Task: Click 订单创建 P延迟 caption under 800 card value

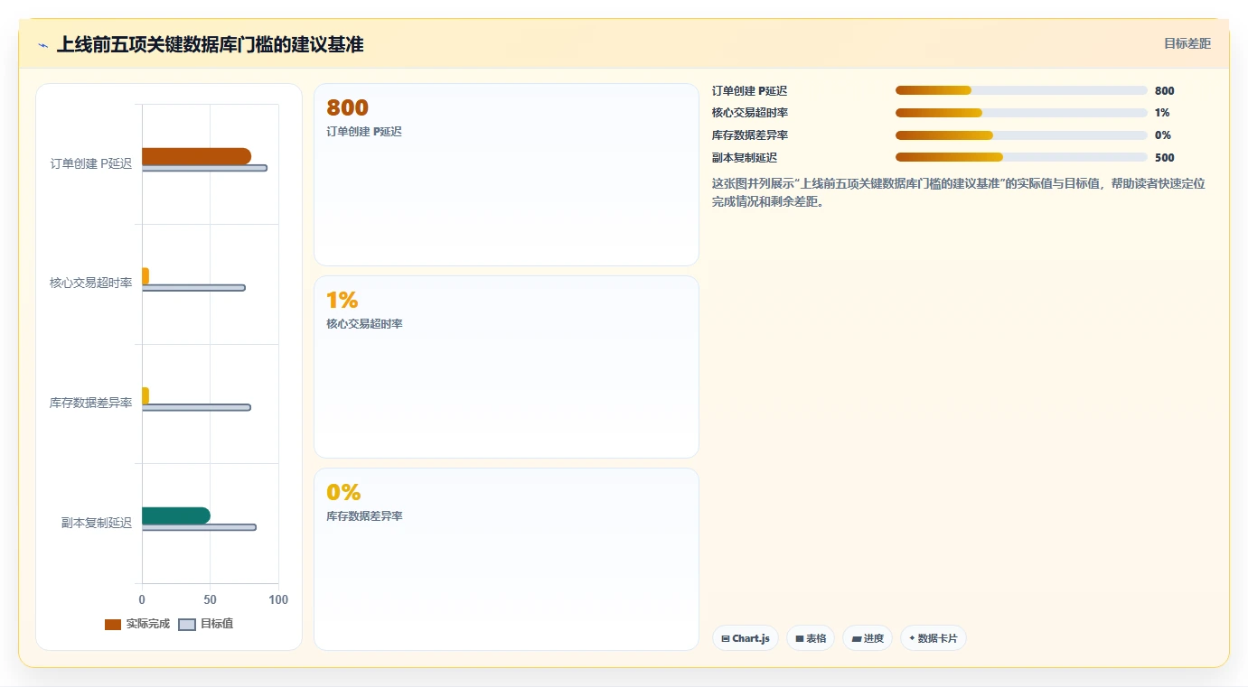Action: (364, 132)
